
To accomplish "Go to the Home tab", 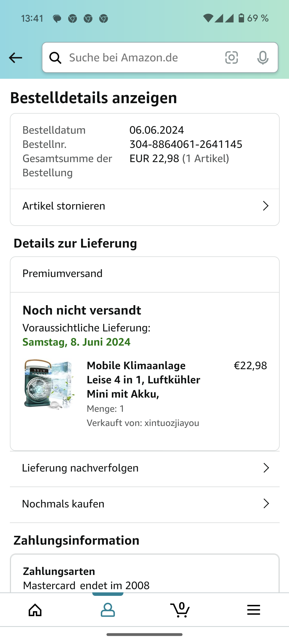I will [35, 610].
